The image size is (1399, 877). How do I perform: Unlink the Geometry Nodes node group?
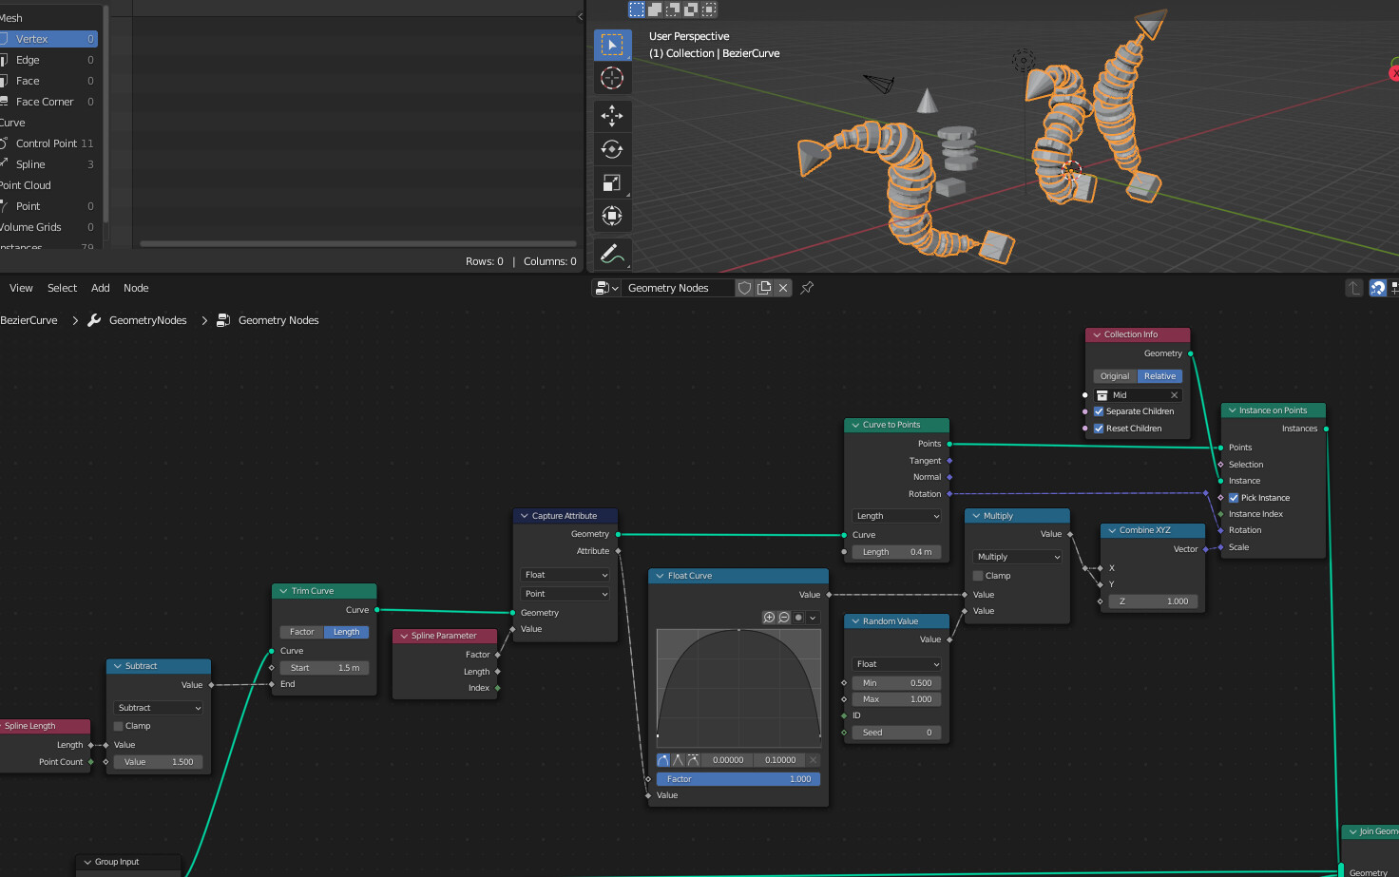click(783, 288)
